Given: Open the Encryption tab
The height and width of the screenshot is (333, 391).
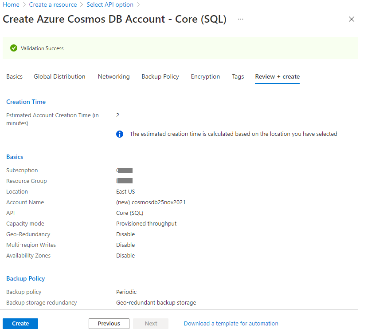Looking at the screenshot, I should pos(206,76).
